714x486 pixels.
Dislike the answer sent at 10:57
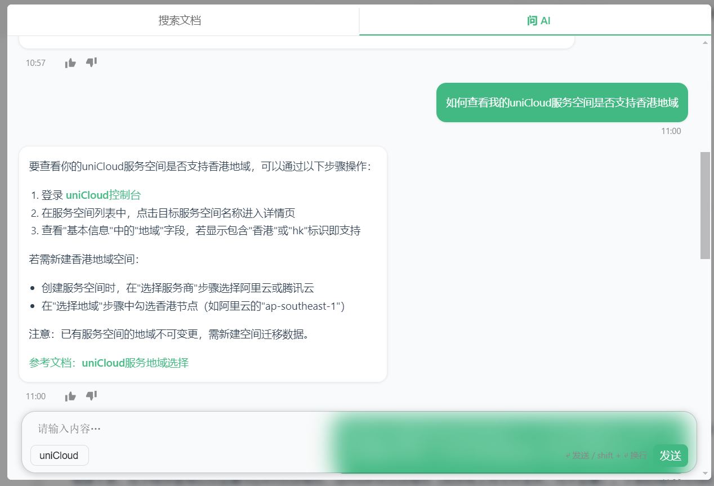[91, 63]
